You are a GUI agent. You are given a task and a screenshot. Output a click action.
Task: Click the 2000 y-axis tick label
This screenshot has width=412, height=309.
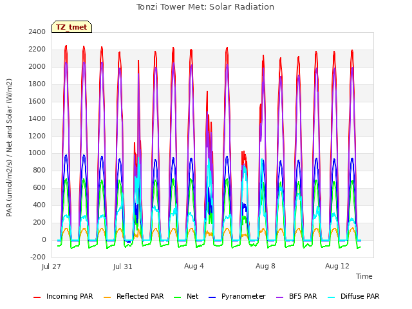(37, 67)
